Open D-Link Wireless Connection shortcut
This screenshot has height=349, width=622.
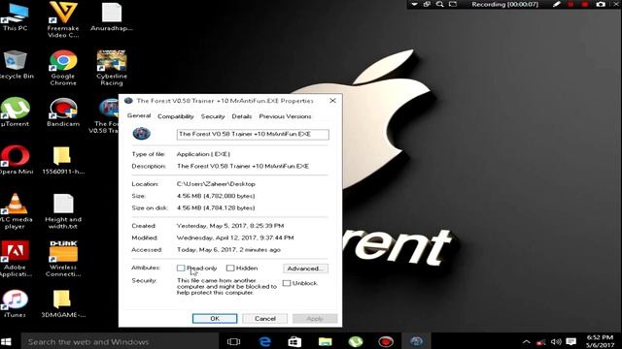[x=63, y=259]
